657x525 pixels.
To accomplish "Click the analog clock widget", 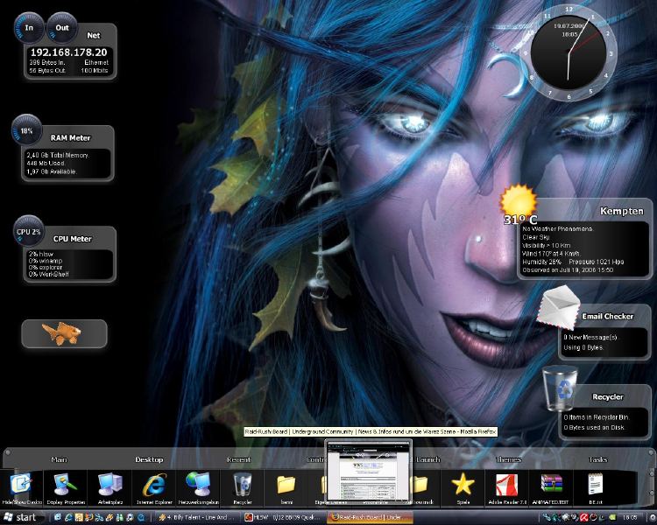I will 569,52.
